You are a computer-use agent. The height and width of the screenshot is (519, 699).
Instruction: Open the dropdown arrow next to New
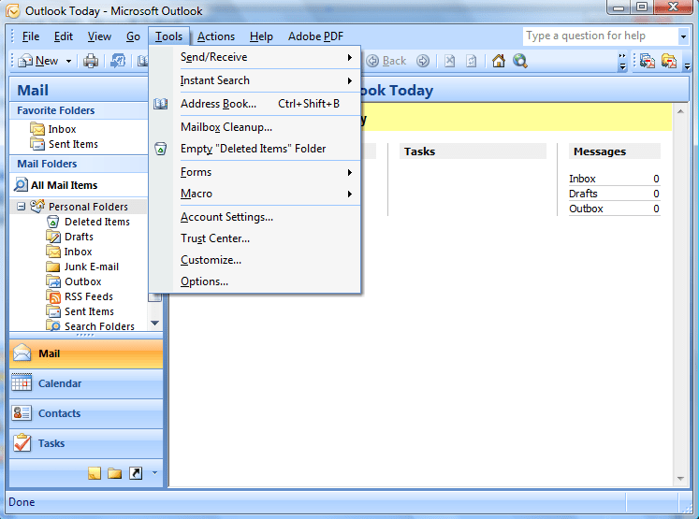point(68,61)
